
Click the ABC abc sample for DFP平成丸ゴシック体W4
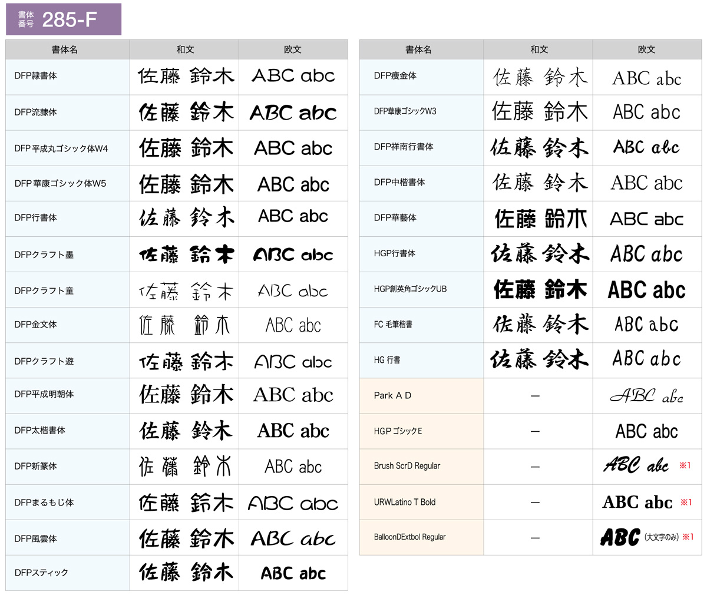coord(293,148)
